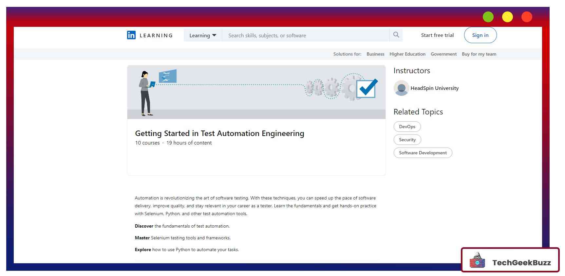Image resolution: width=565 pixels, height=276 pixels.
Task: Click the red circle window button
Action: pos(527,17)
